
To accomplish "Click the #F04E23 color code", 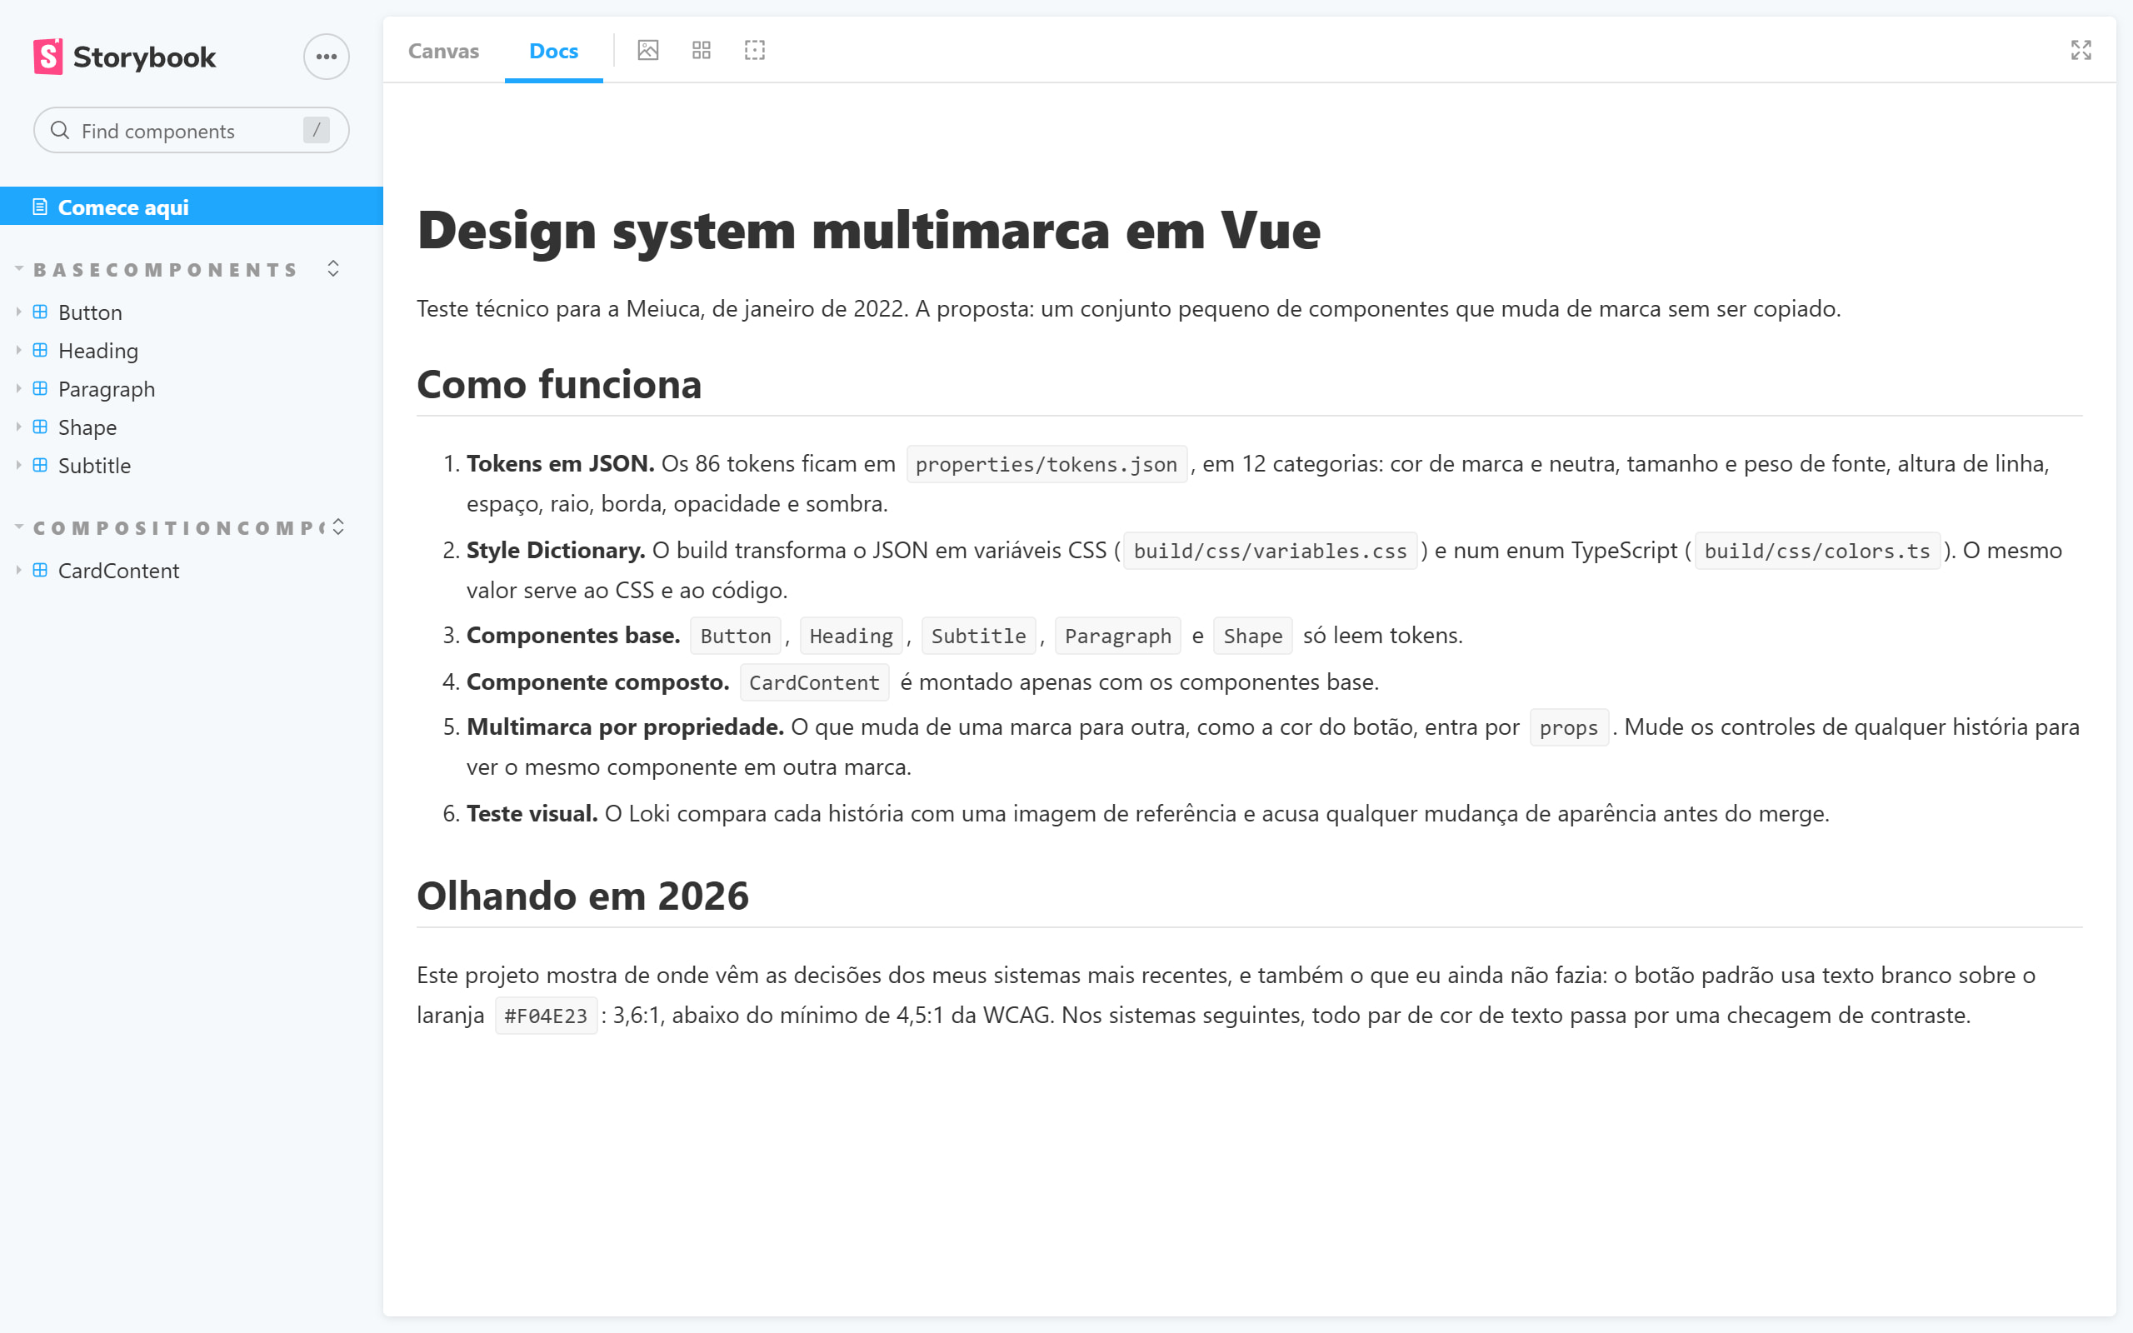I will (x=546, y=1016).
